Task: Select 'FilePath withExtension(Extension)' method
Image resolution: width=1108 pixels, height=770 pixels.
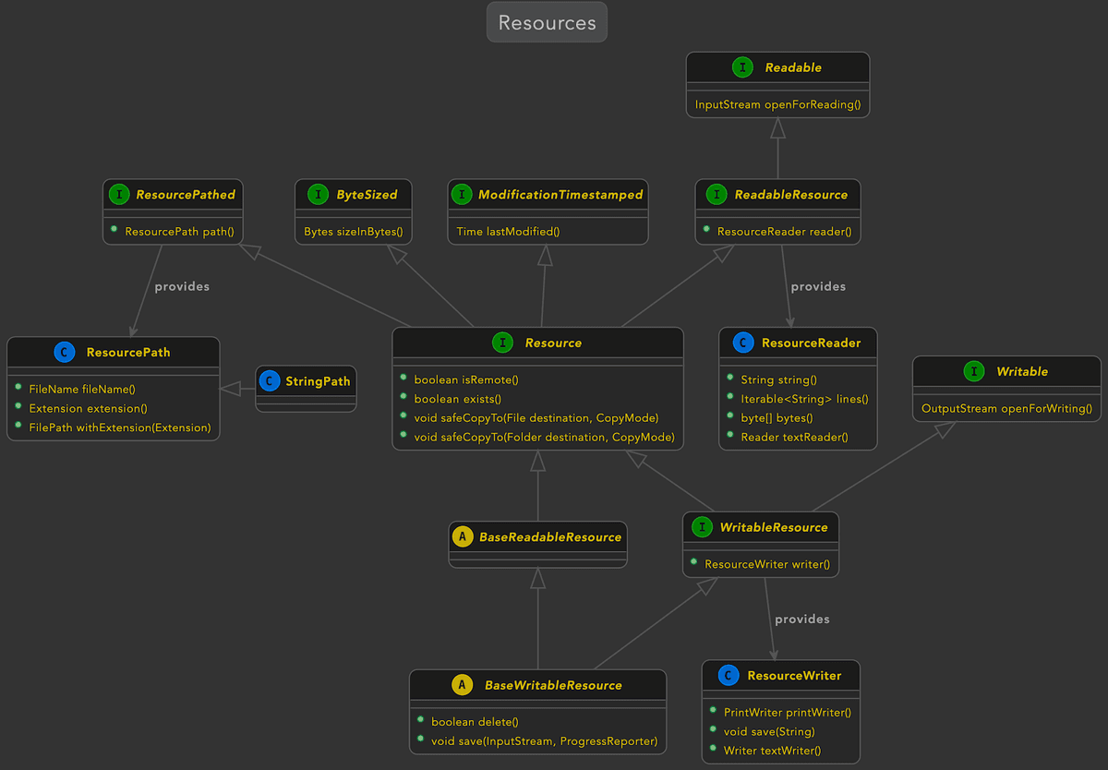Action: (x=120, y=427)
